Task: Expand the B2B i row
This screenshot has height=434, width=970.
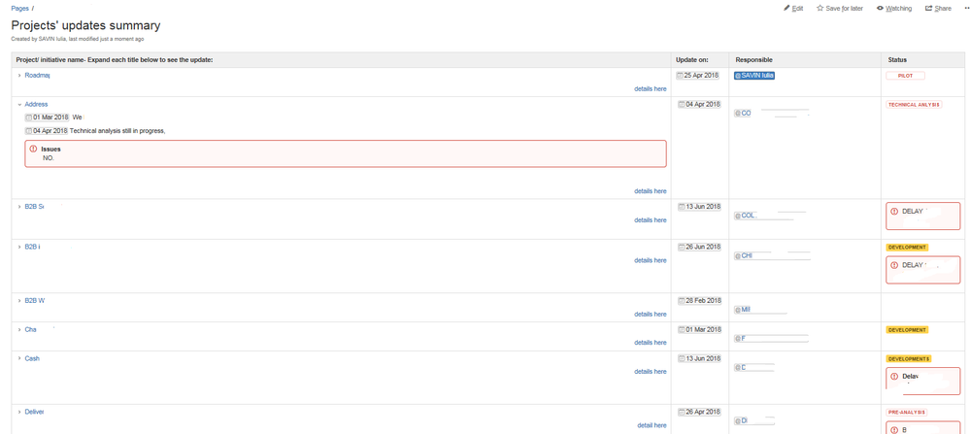Action: click(x=19, y=247)
